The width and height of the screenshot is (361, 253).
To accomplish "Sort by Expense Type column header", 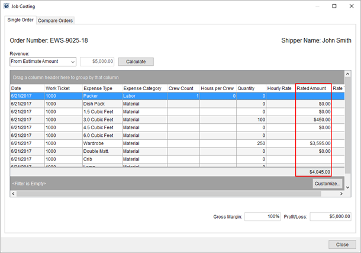I will [x=101, y=89].
